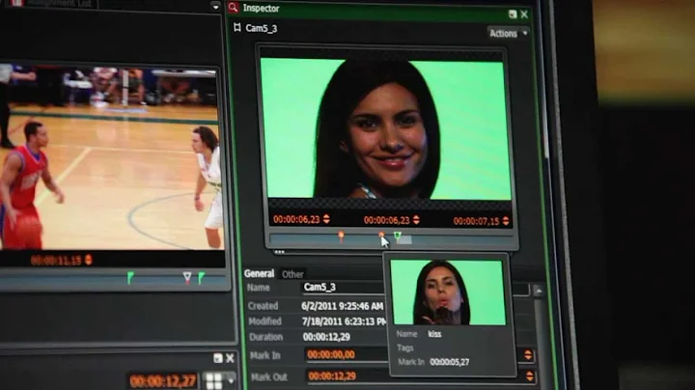Image resolution: width=695 pixels, height=390 pixels.
Task: Close the Inspector panel
Action: point(524,14)
